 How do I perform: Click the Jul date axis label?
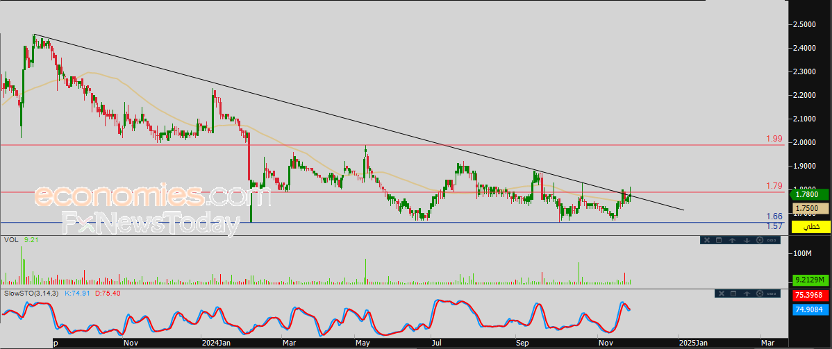[436, 343]
